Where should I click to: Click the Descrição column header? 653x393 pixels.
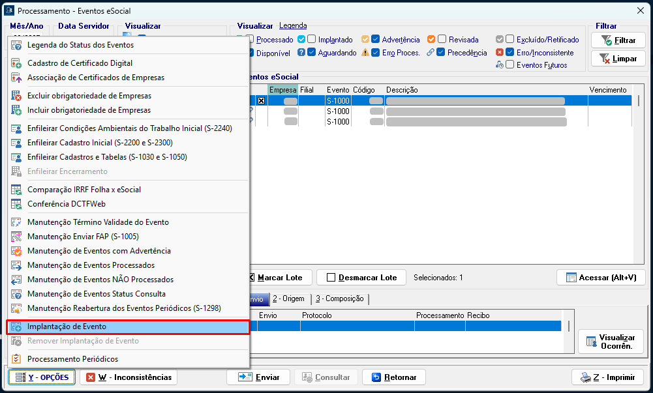point(402,90)
